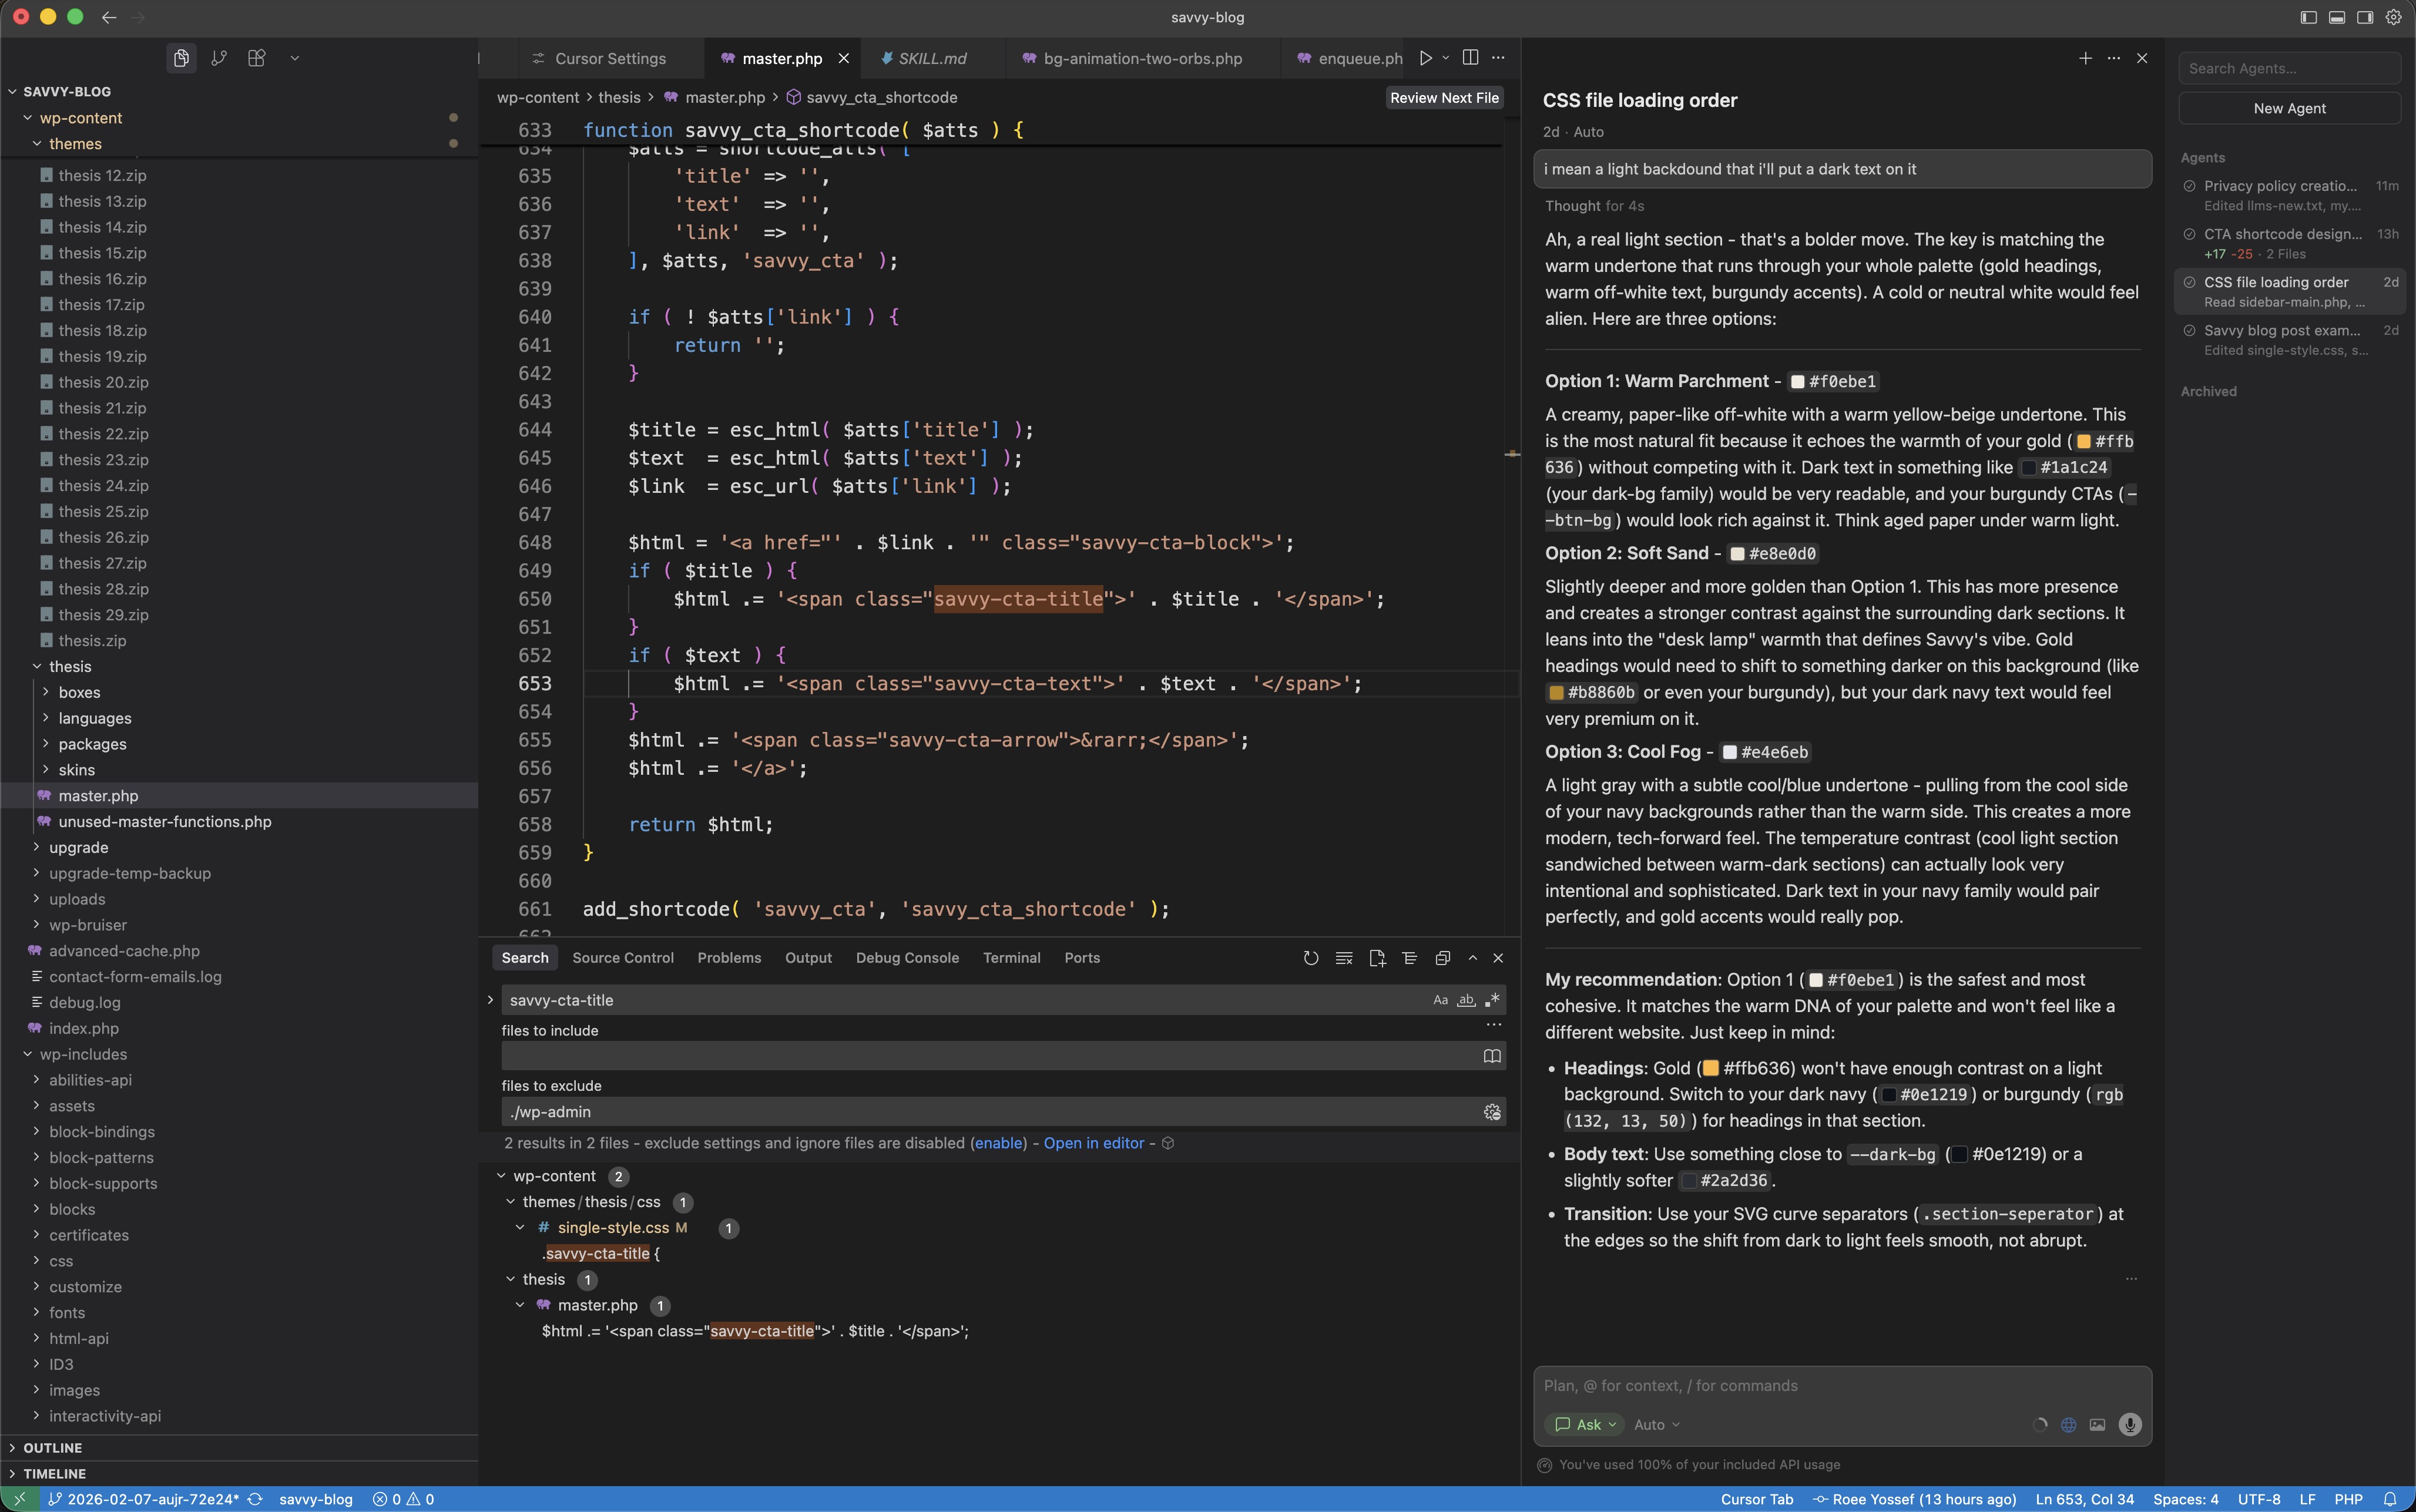Split the editor with the split icon
Viewport: 2416px width, 1512px height.
click(1470, 58)
